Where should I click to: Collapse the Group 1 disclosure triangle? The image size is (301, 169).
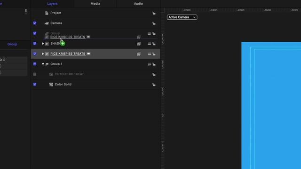43,64
